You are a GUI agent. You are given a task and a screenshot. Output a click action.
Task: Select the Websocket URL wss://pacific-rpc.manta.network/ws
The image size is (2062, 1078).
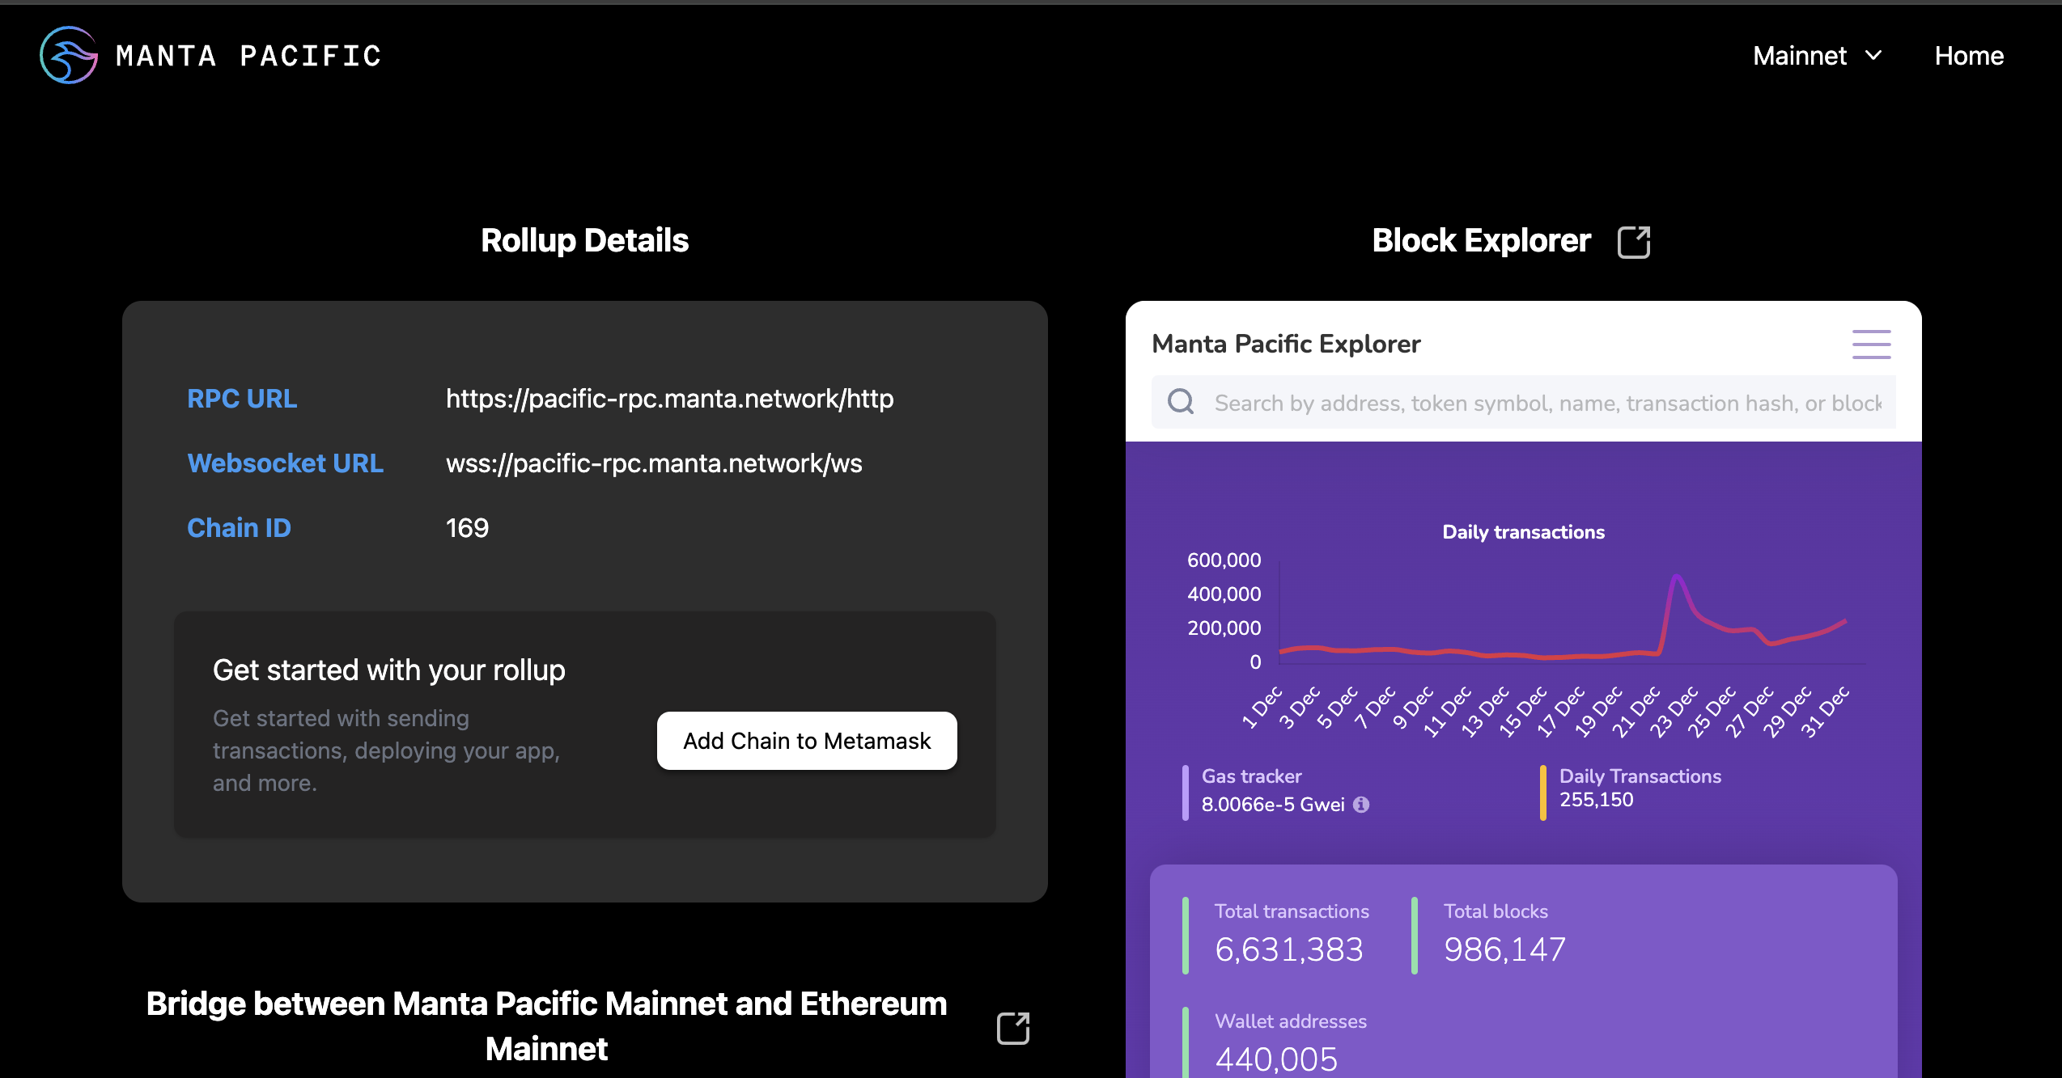point(654,463)
